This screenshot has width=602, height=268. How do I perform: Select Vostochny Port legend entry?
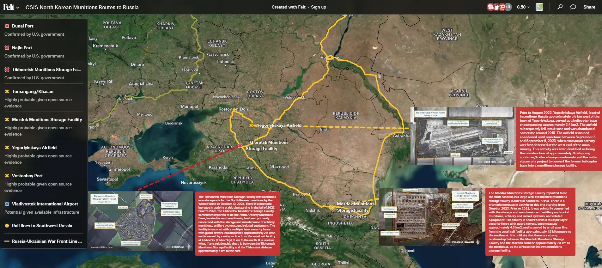click(27, 176)
